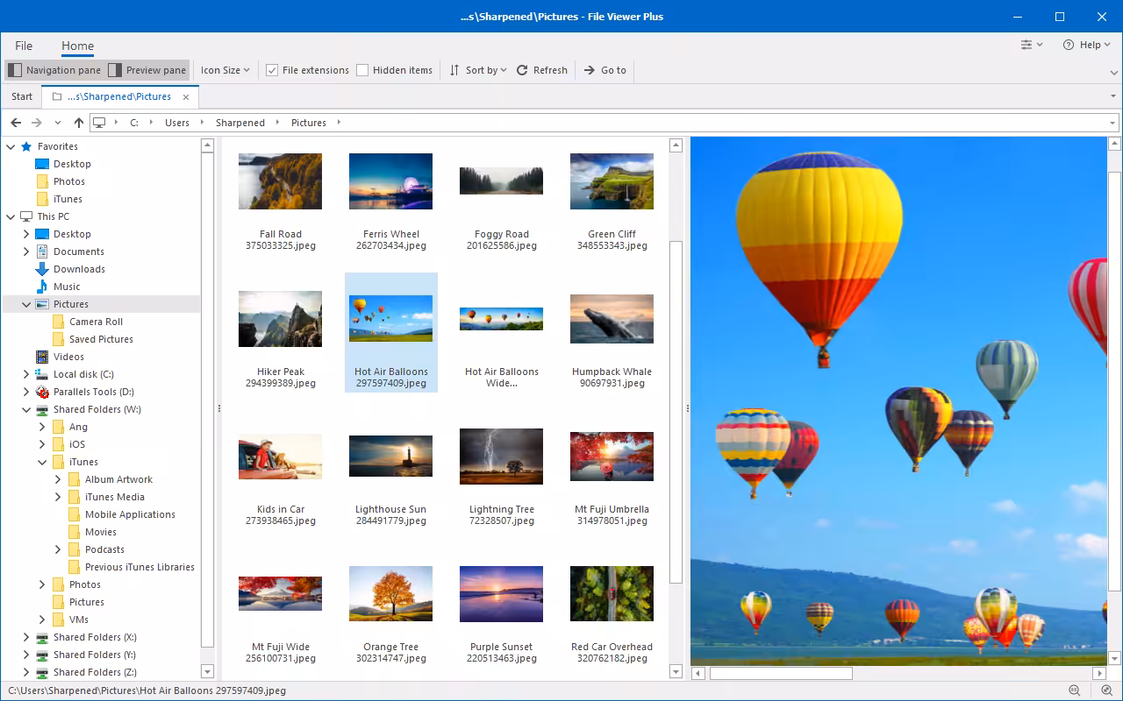Uncheck the File extensions option

(x=273, y=70)
